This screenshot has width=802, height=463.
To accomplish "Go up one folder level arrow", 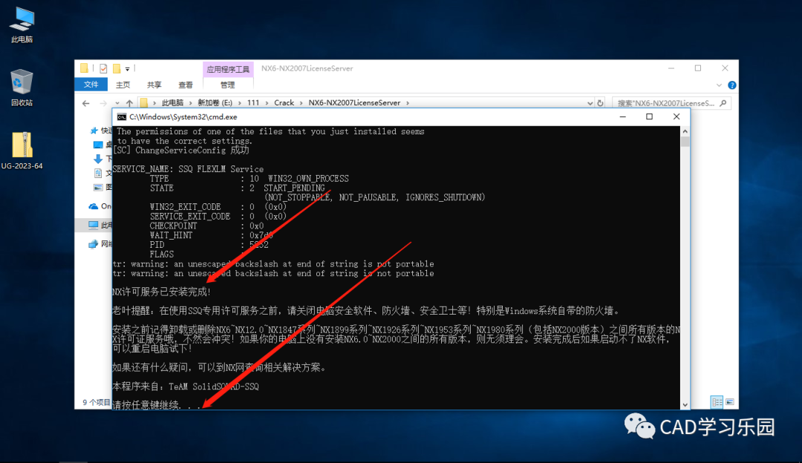I will coord(129,103).
